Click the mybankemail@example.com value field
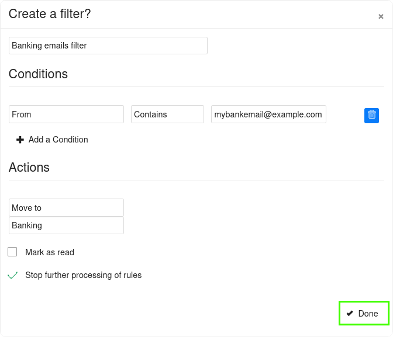Screen dimensions: 393x337 (x=268, y=114)
